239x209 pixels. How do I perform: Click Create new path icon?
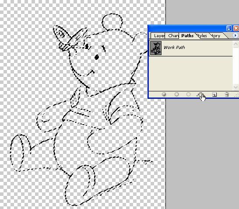point(214,94)
